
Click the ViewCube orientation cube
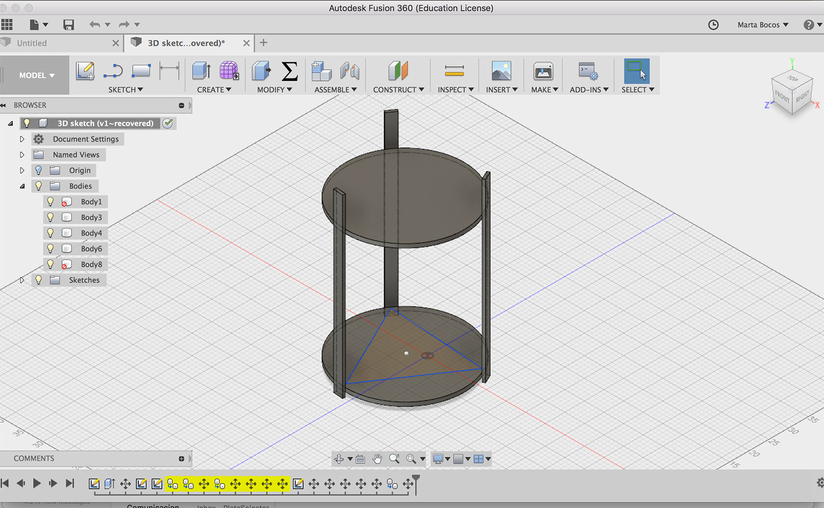[792, 92]
